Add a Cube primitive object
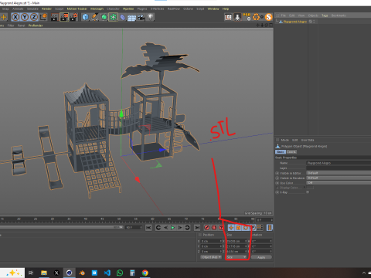The image size is (371, 278). 85,17
